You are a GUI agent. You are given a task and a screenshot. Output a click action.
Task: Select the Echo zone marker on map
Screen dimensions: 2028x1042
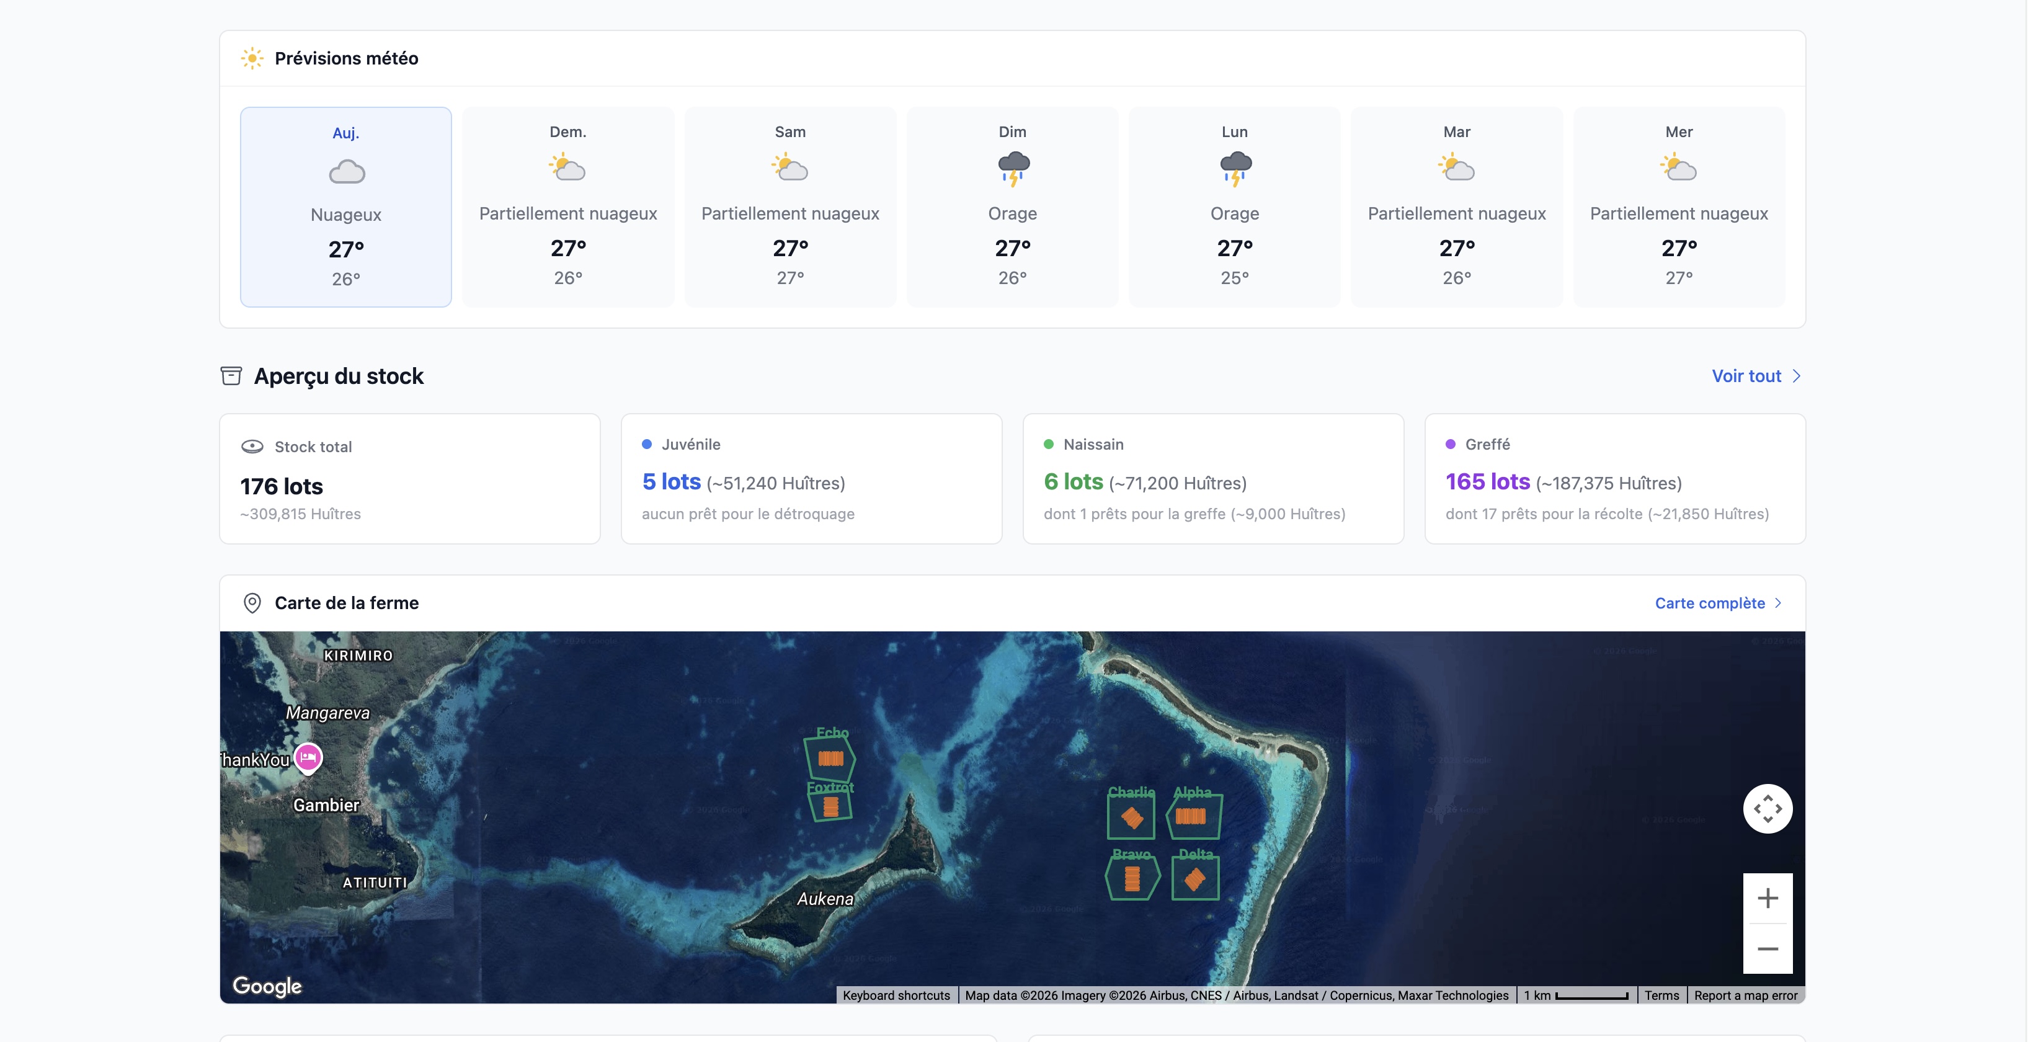click(830, 758)
